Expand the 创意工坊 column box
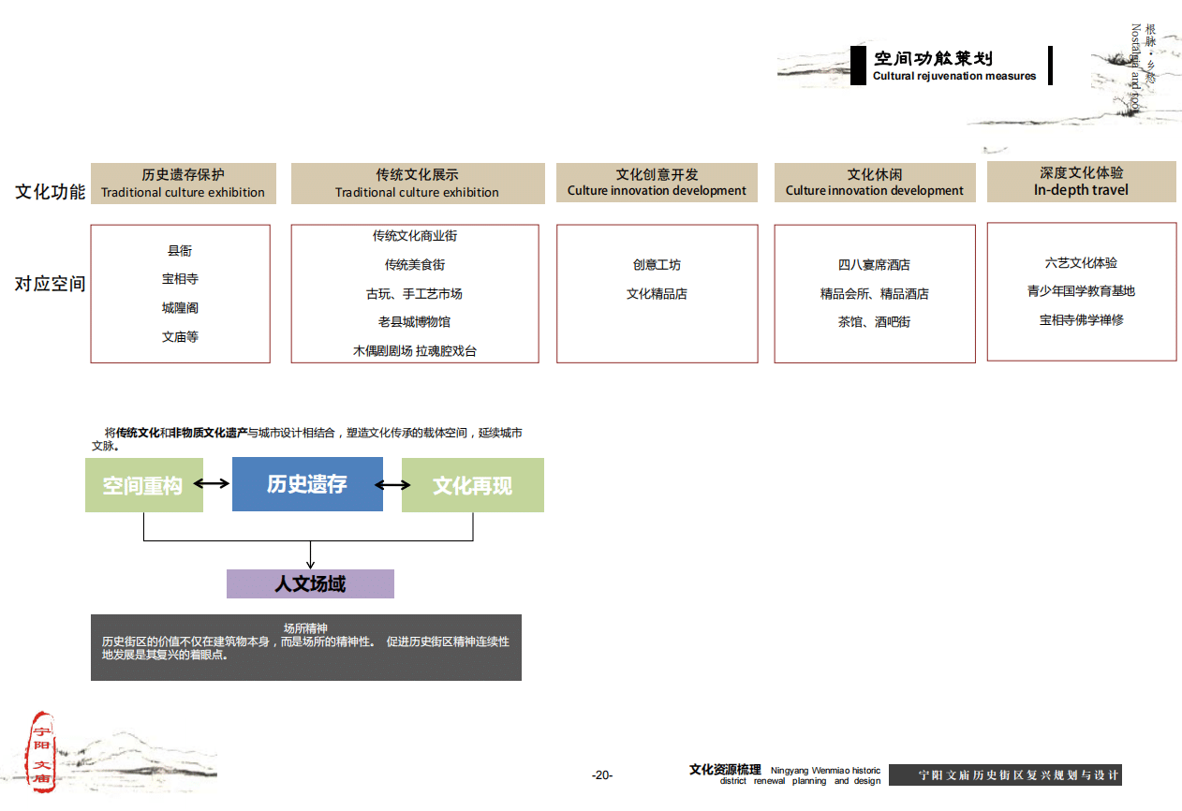 coord(657,292)
